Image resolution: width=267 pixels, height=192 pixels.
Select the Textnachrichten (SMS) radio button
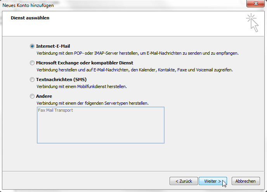click(32, 80)
